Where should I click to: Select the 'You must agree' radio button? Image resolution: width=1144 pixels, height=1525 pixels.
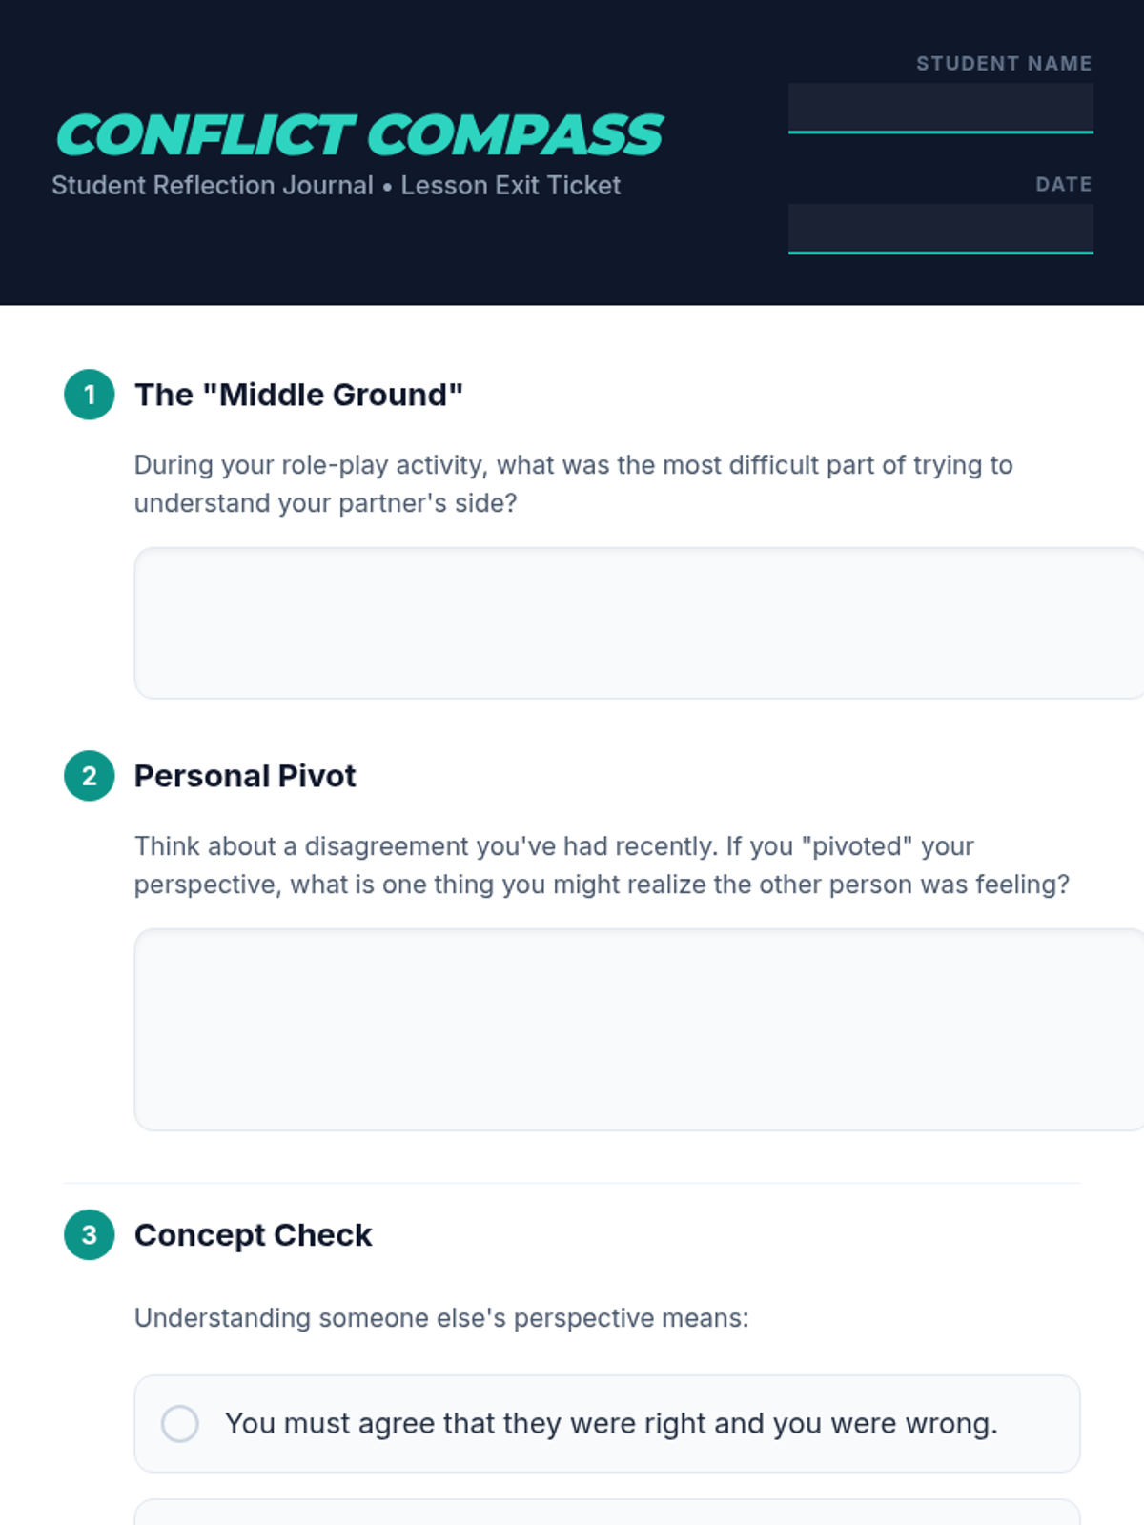coord(180,1424)
